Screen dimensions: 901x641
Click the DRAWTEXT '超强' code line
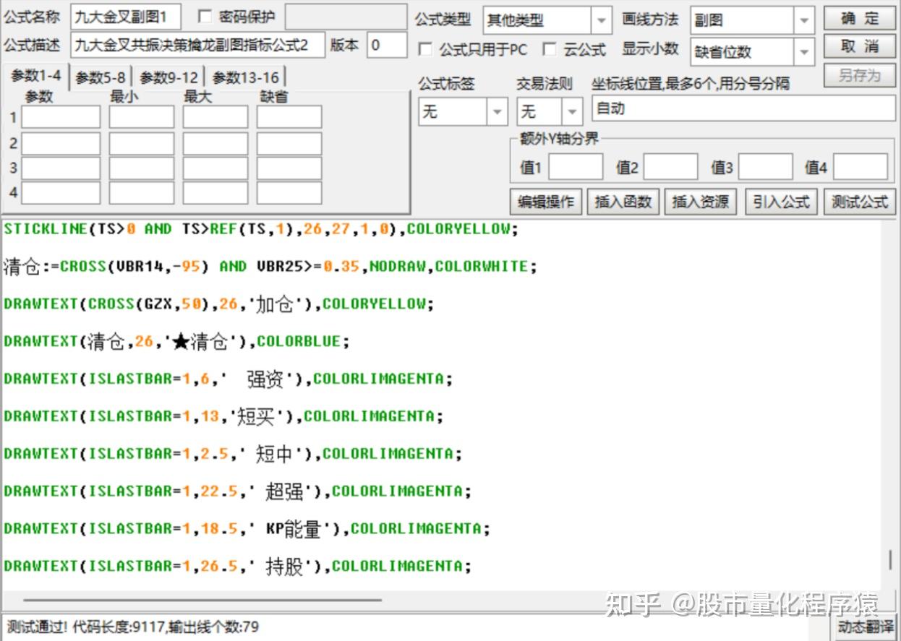[237, 491]
